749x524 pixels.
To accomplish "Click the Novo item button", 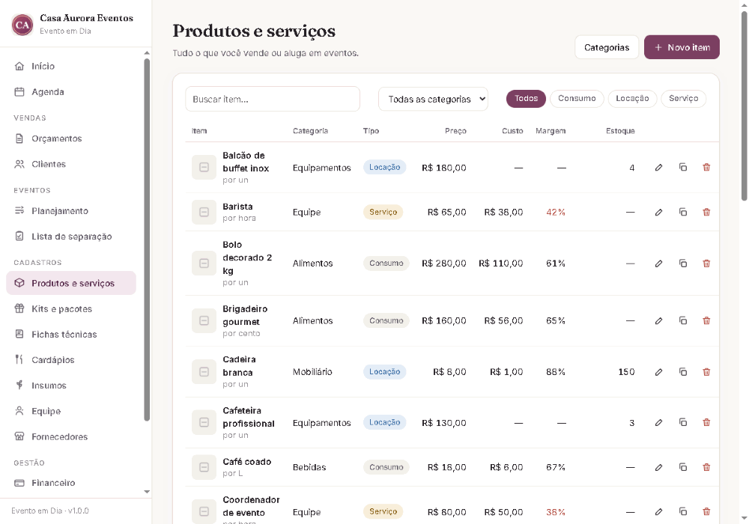I will (682, 47).
